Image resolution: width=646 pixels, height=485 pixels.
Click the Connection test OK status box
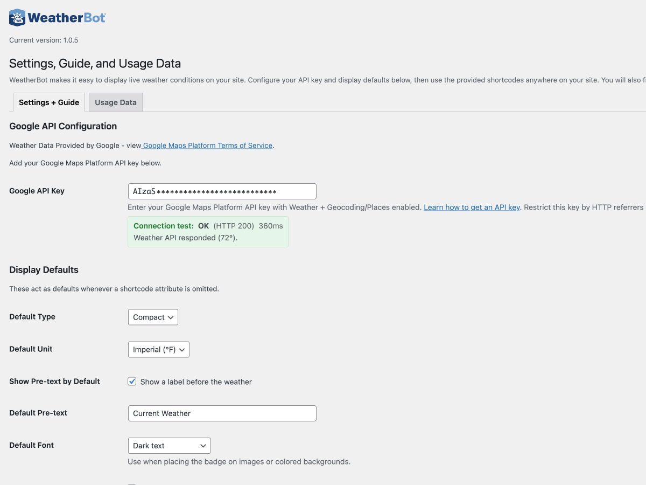click(x=208, y=232)
